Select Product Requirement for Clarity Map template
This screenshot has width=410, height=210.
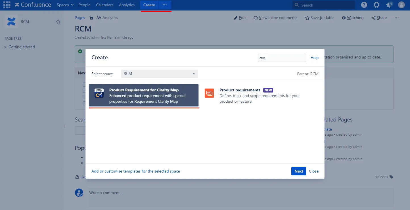click(144, 95)
